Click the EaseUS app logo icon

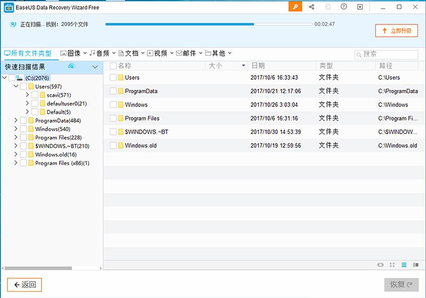(9, 7)
